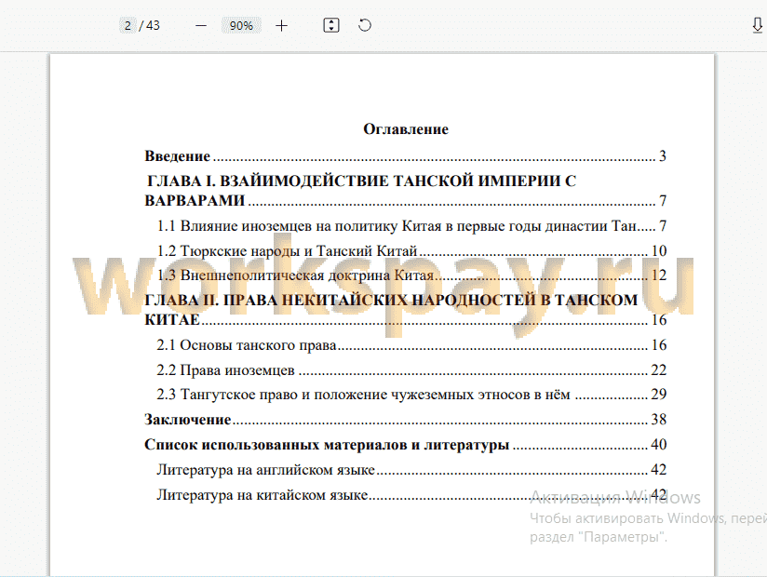Open the Введение contents entry
The height and width of the screenshot is (577, 767).
(405, 156)
